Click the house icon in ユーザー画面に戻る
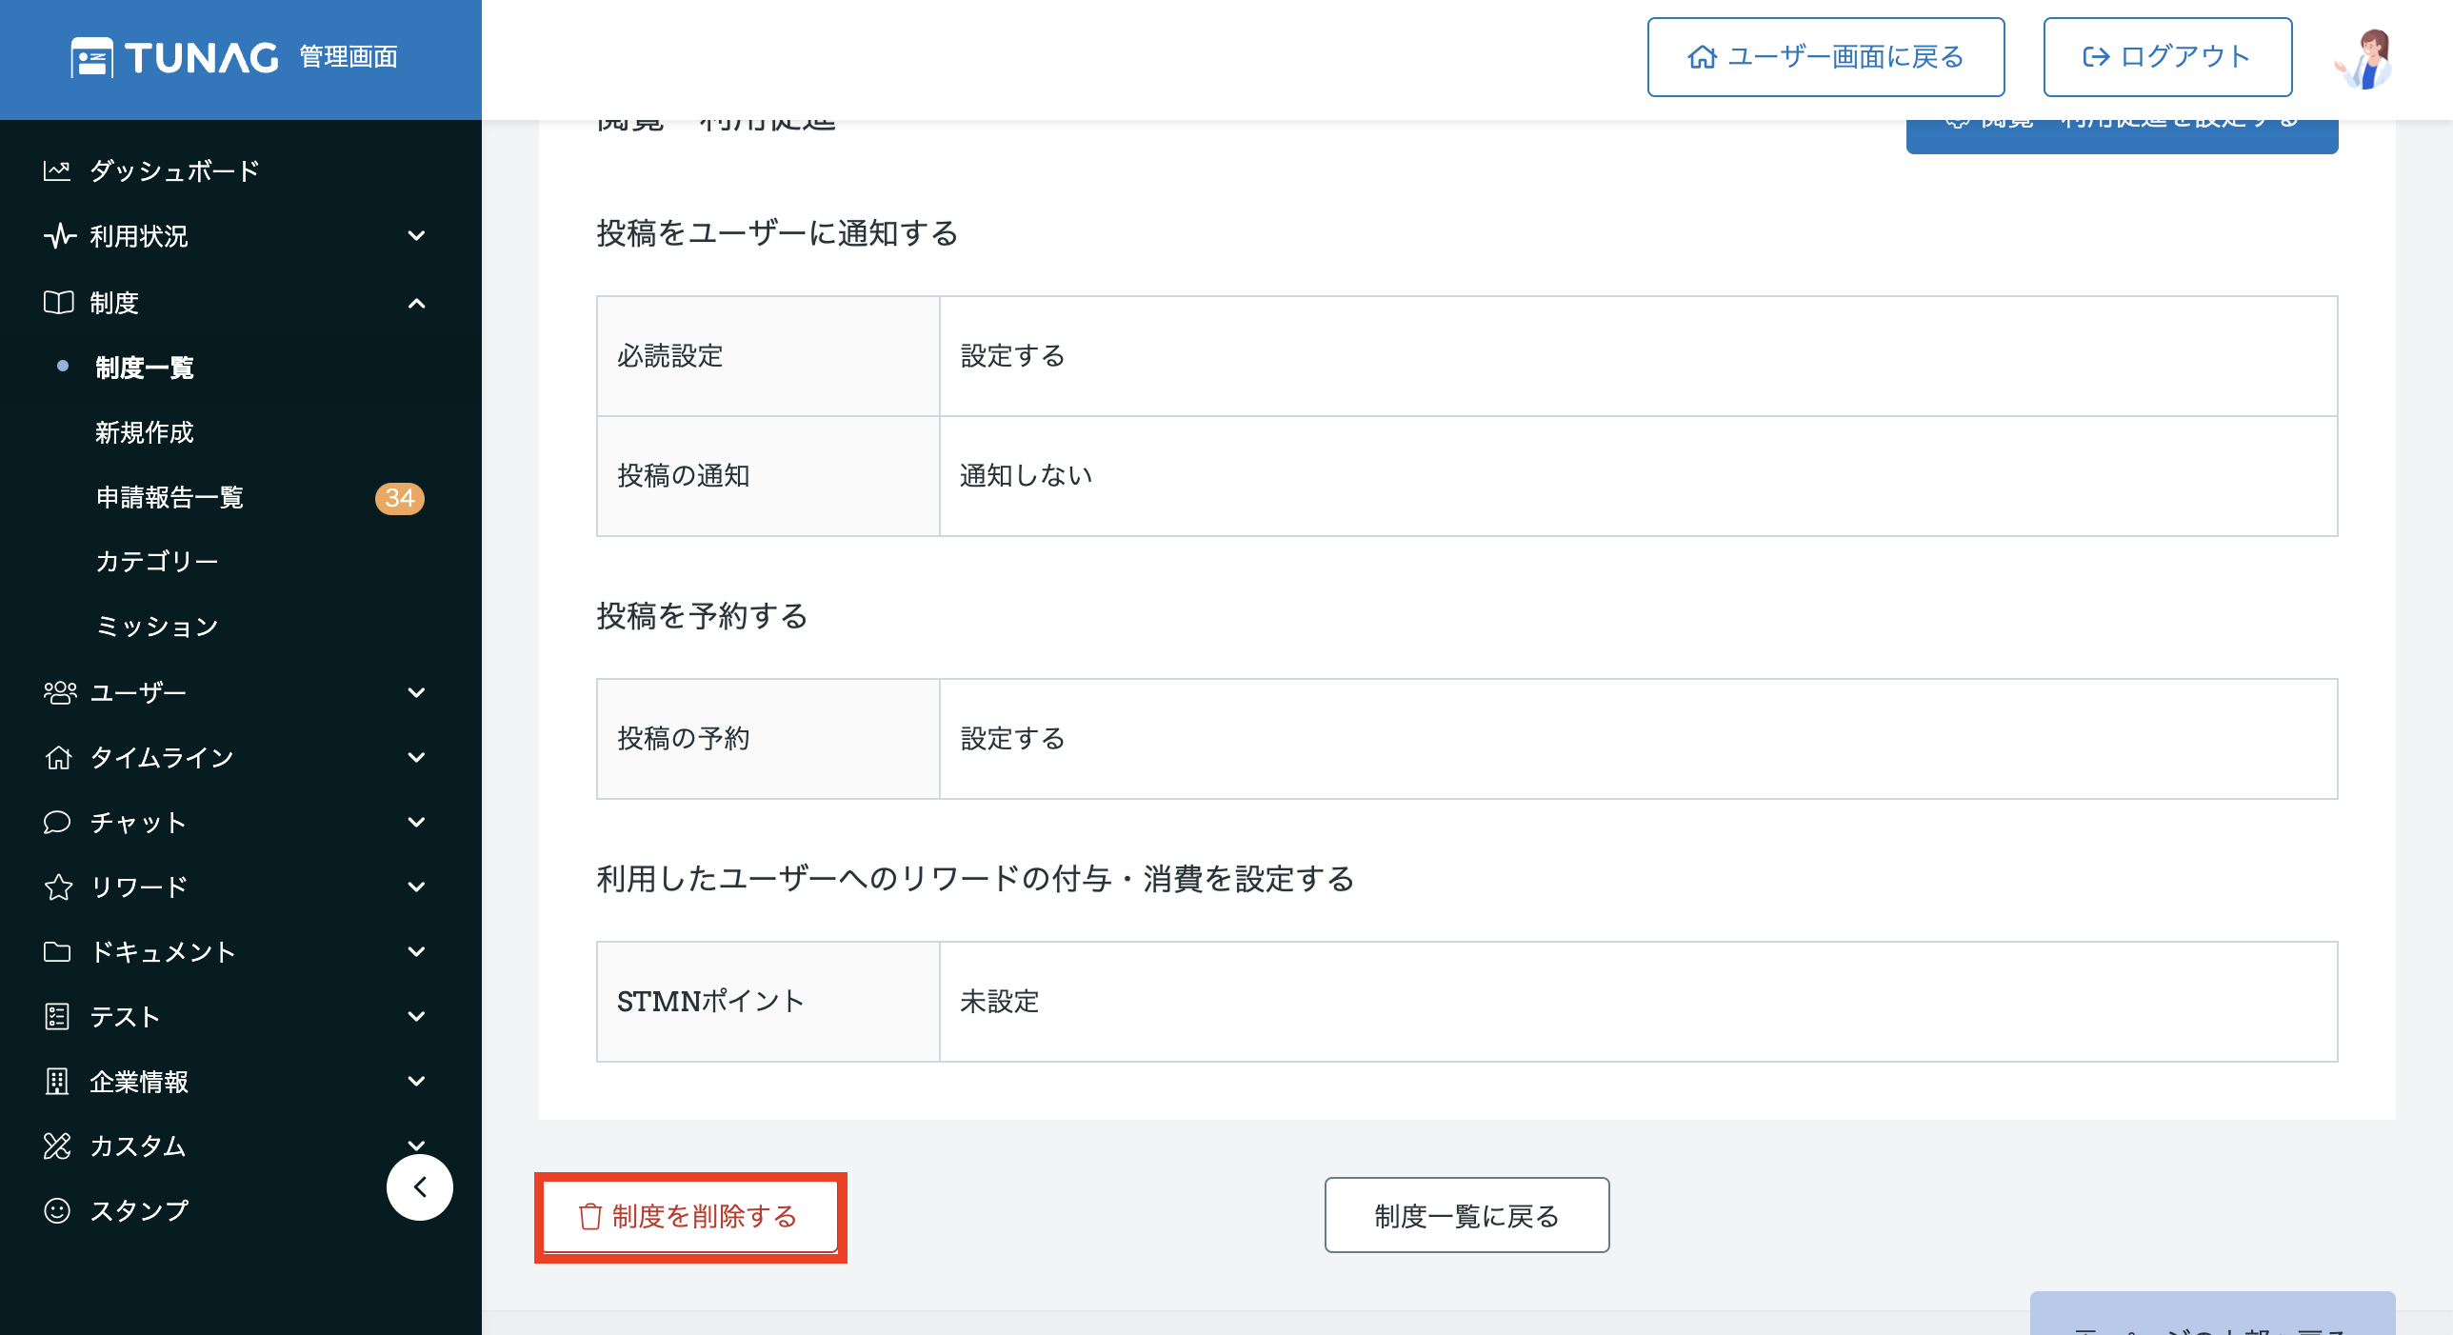2453x1335 pixels. (x=1702, y=57)
